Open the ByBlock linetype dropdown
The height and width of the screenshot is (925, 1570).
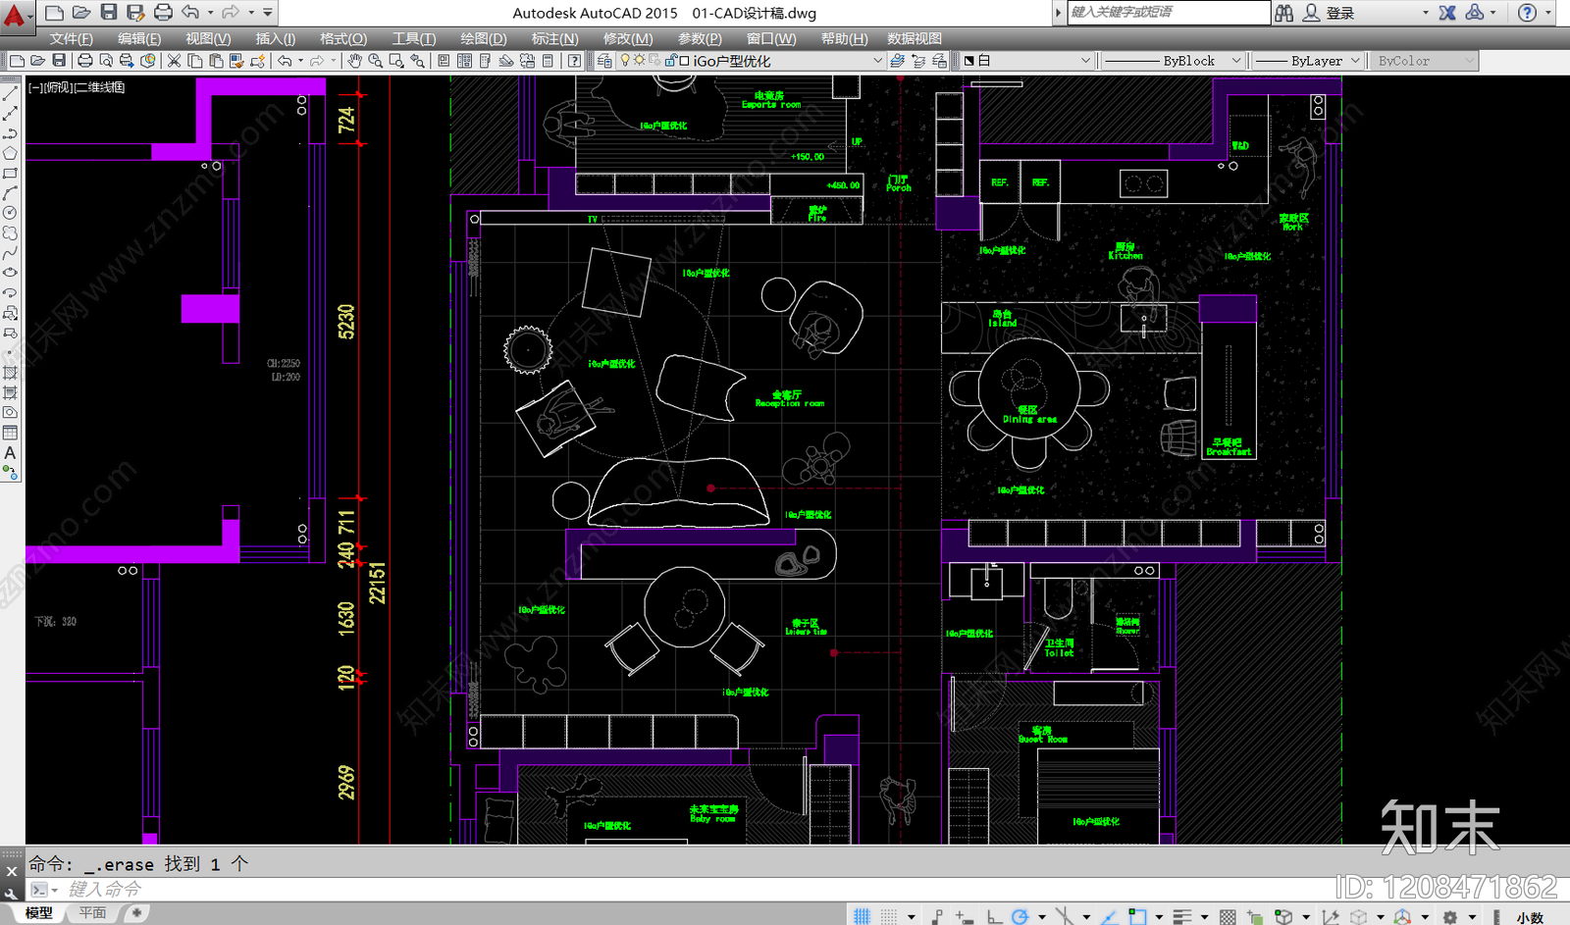(x=1173, y=61)
